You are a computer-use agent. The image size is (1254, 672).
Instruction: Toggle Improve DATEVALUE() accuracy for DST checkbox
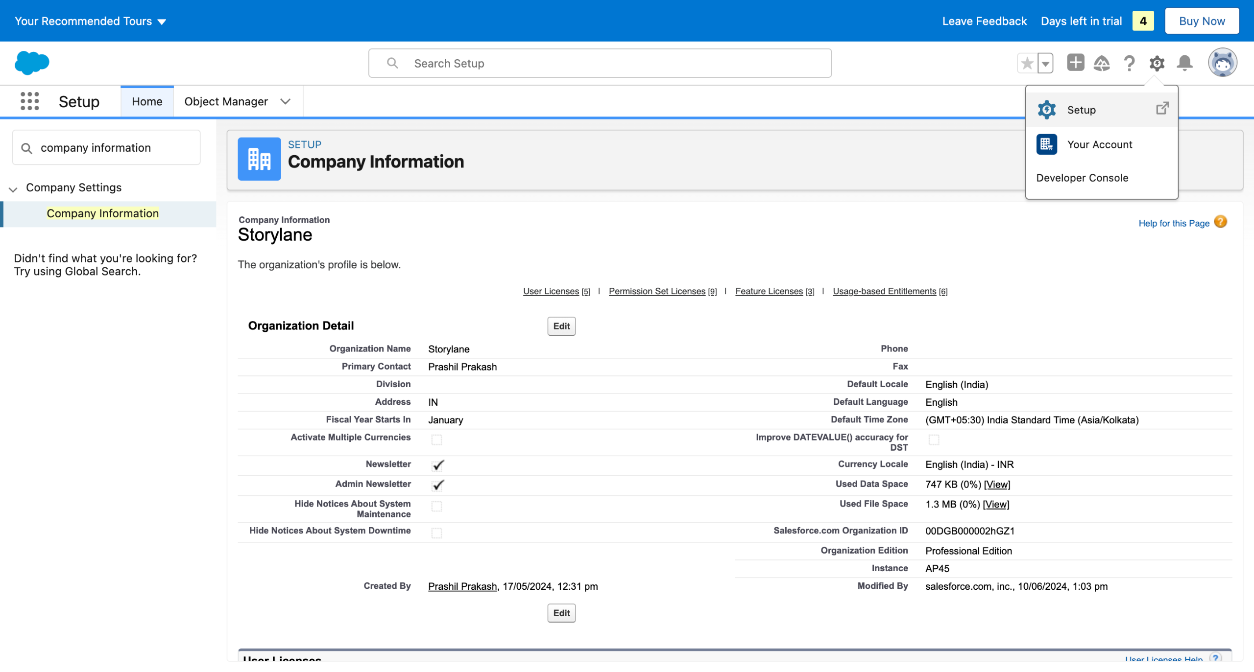(934, 440)
